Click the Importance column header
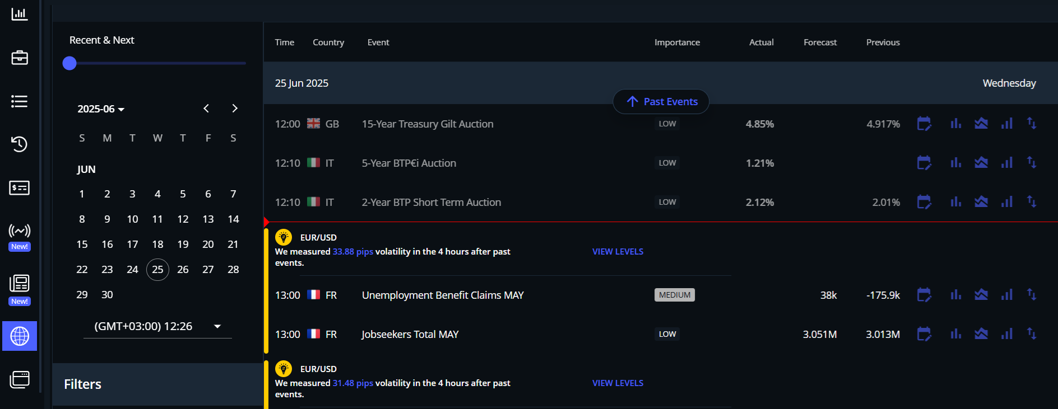 coord(677,43)
